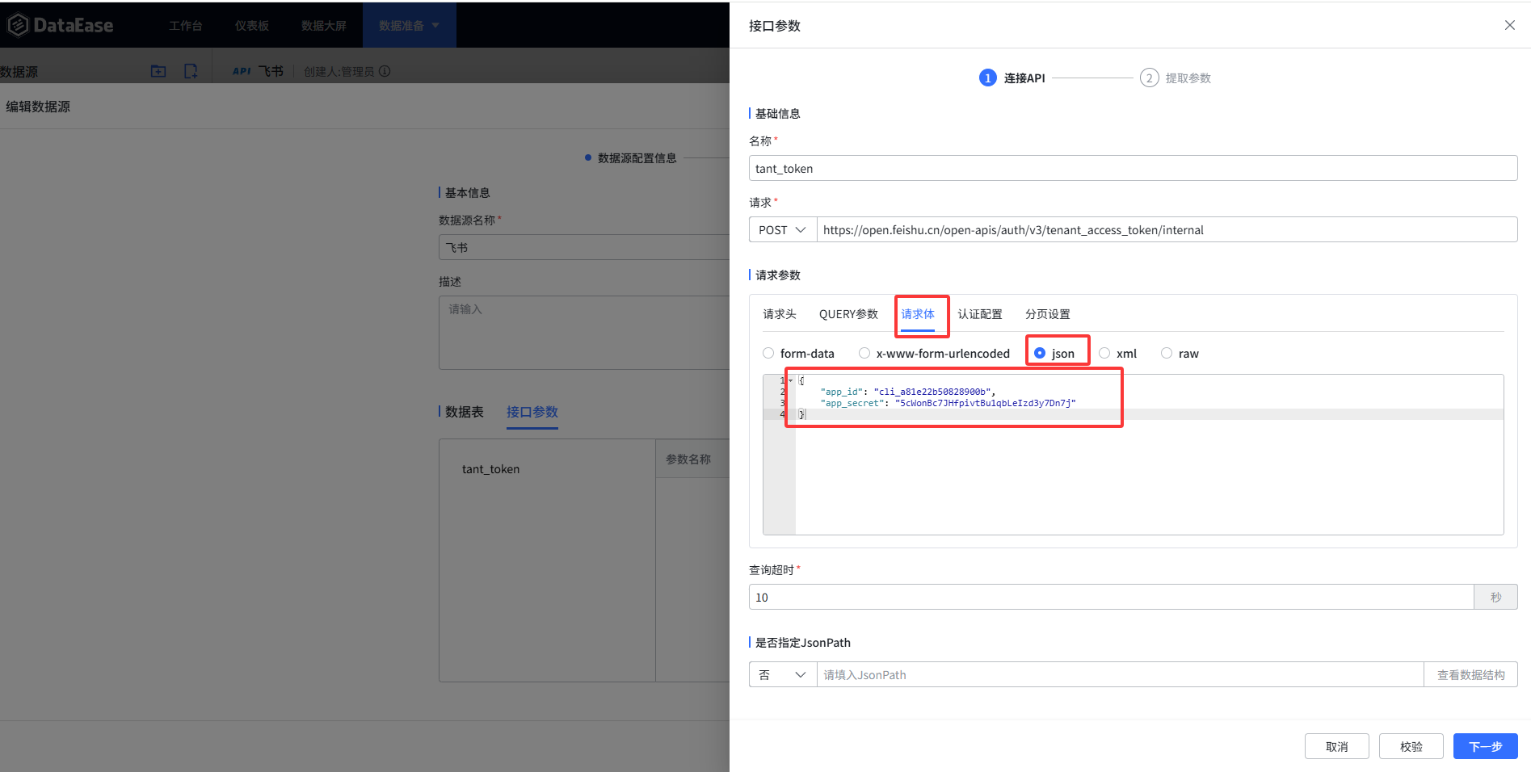Click the 校验 validation button
This screenshot has width=1531, height=772.
[1411, 746]
